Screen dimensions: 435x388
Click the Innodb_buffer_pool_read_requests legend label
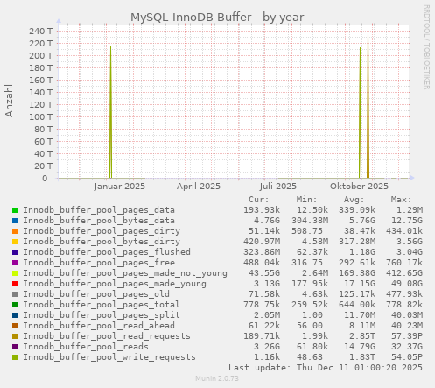tap(107, 336)
